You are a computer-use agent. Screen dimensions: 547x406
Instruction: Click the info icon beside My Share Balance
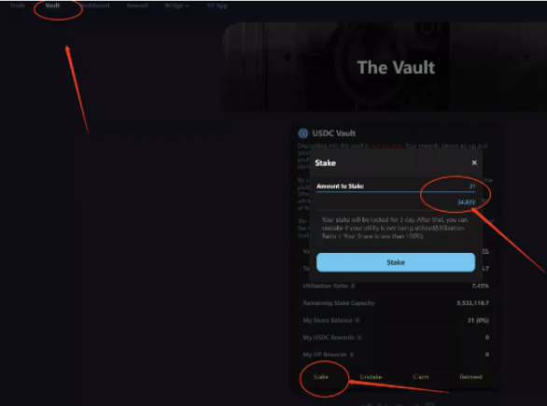click(358, 320)
